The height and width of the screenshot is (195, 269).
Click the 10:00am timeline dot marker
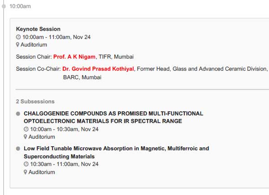(x=4, y=6)
